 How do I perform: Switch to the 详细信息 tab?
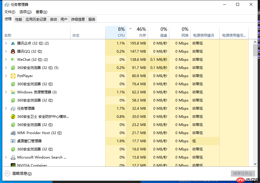pos(78,19)
